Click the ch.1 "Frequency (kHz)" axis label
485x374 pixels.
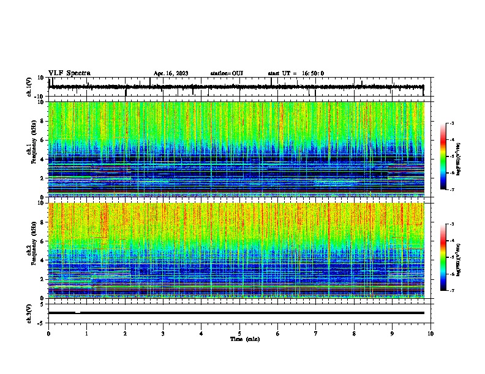click(x=34, y=142)
